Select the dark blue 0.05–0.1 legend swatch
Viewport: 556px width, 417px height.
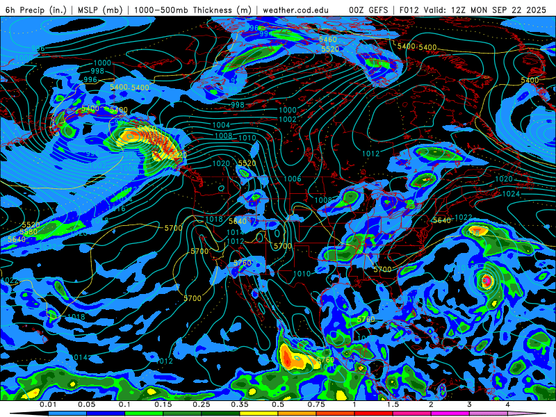tap(106, 414)
